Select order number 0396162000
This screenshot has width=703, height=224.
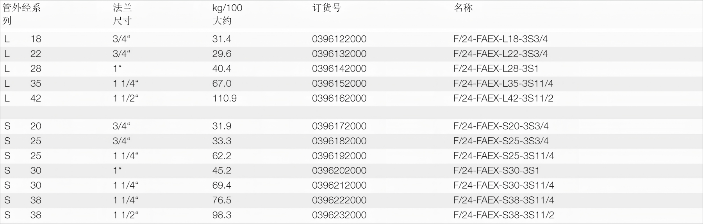coord(339,98)
